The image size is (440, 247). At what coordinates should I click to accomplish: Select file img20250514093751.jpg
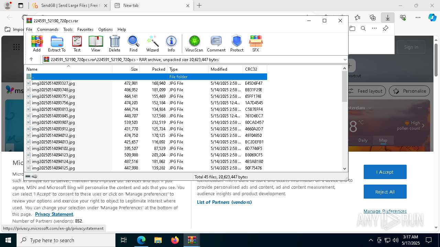146,96
